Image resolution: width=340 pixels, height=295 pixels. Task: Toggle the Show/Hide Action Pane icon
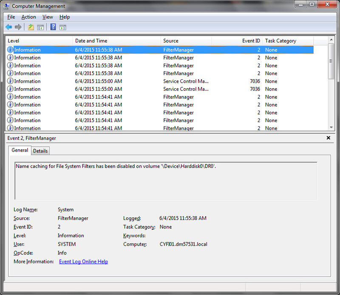click(x=62, y=27)
